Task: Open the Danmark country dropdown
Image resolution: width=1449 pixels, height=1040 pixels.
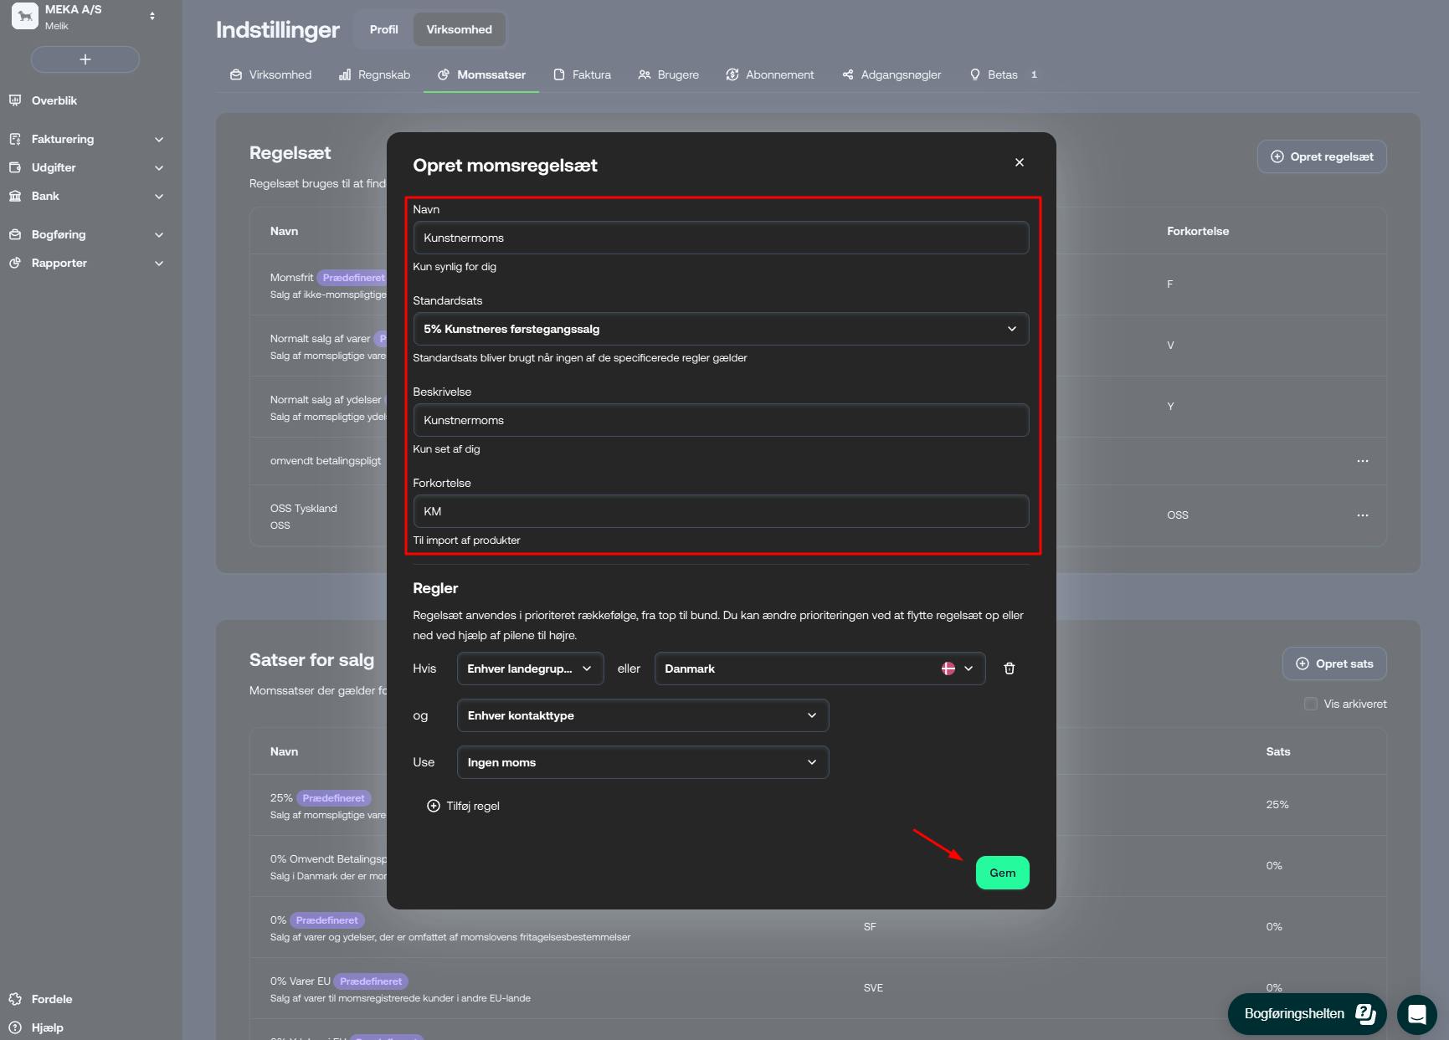Action: point(819,669)
